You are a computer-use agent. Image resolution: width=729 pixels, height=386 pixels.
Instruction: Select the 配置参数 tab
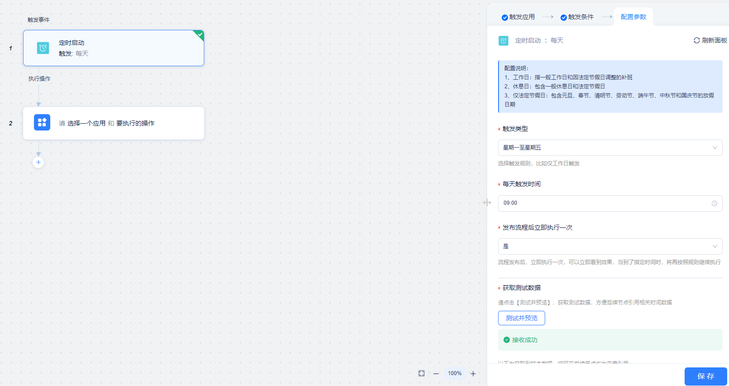point(633,17)
